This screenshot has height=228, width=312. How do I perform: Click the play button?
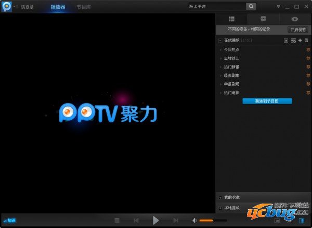click(155, 220)
